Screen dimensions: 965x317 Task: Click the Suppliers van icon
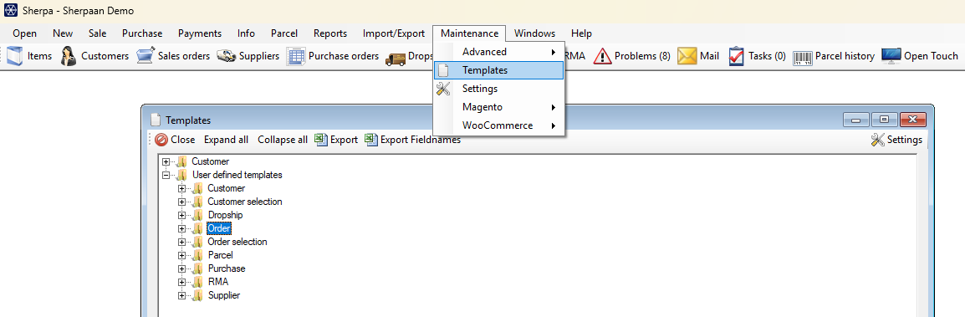coord(227,56)
